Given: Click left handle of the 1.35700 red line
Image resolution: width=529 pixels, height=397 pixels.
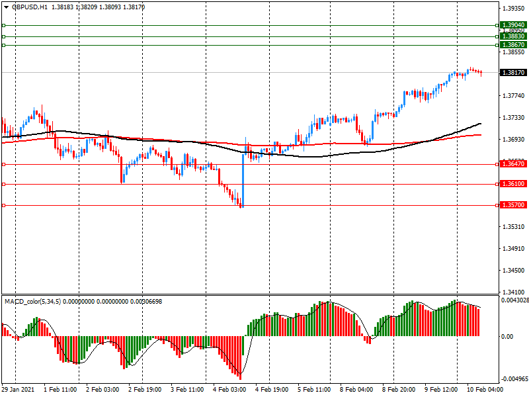Looking at the screenshot, I should [3, 206].
